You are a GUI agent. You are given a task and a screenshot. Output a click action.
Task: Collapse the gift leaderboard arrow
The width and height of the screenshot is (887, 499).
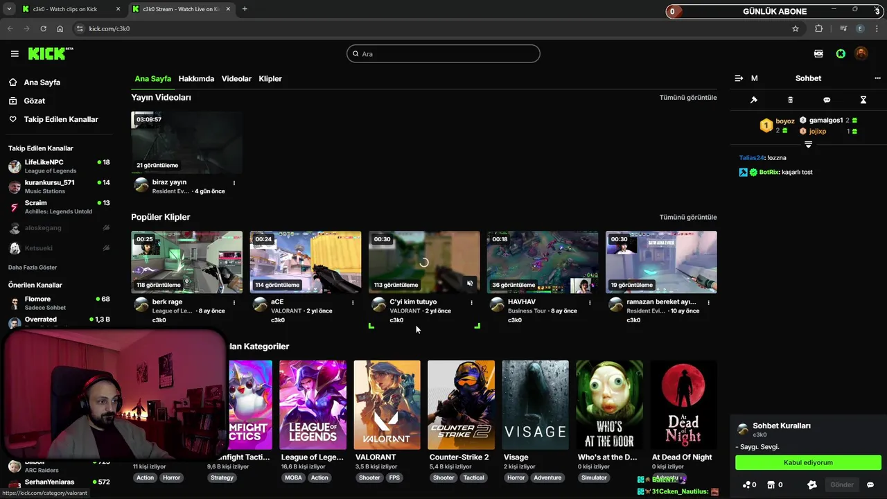[x=808, y=144]
